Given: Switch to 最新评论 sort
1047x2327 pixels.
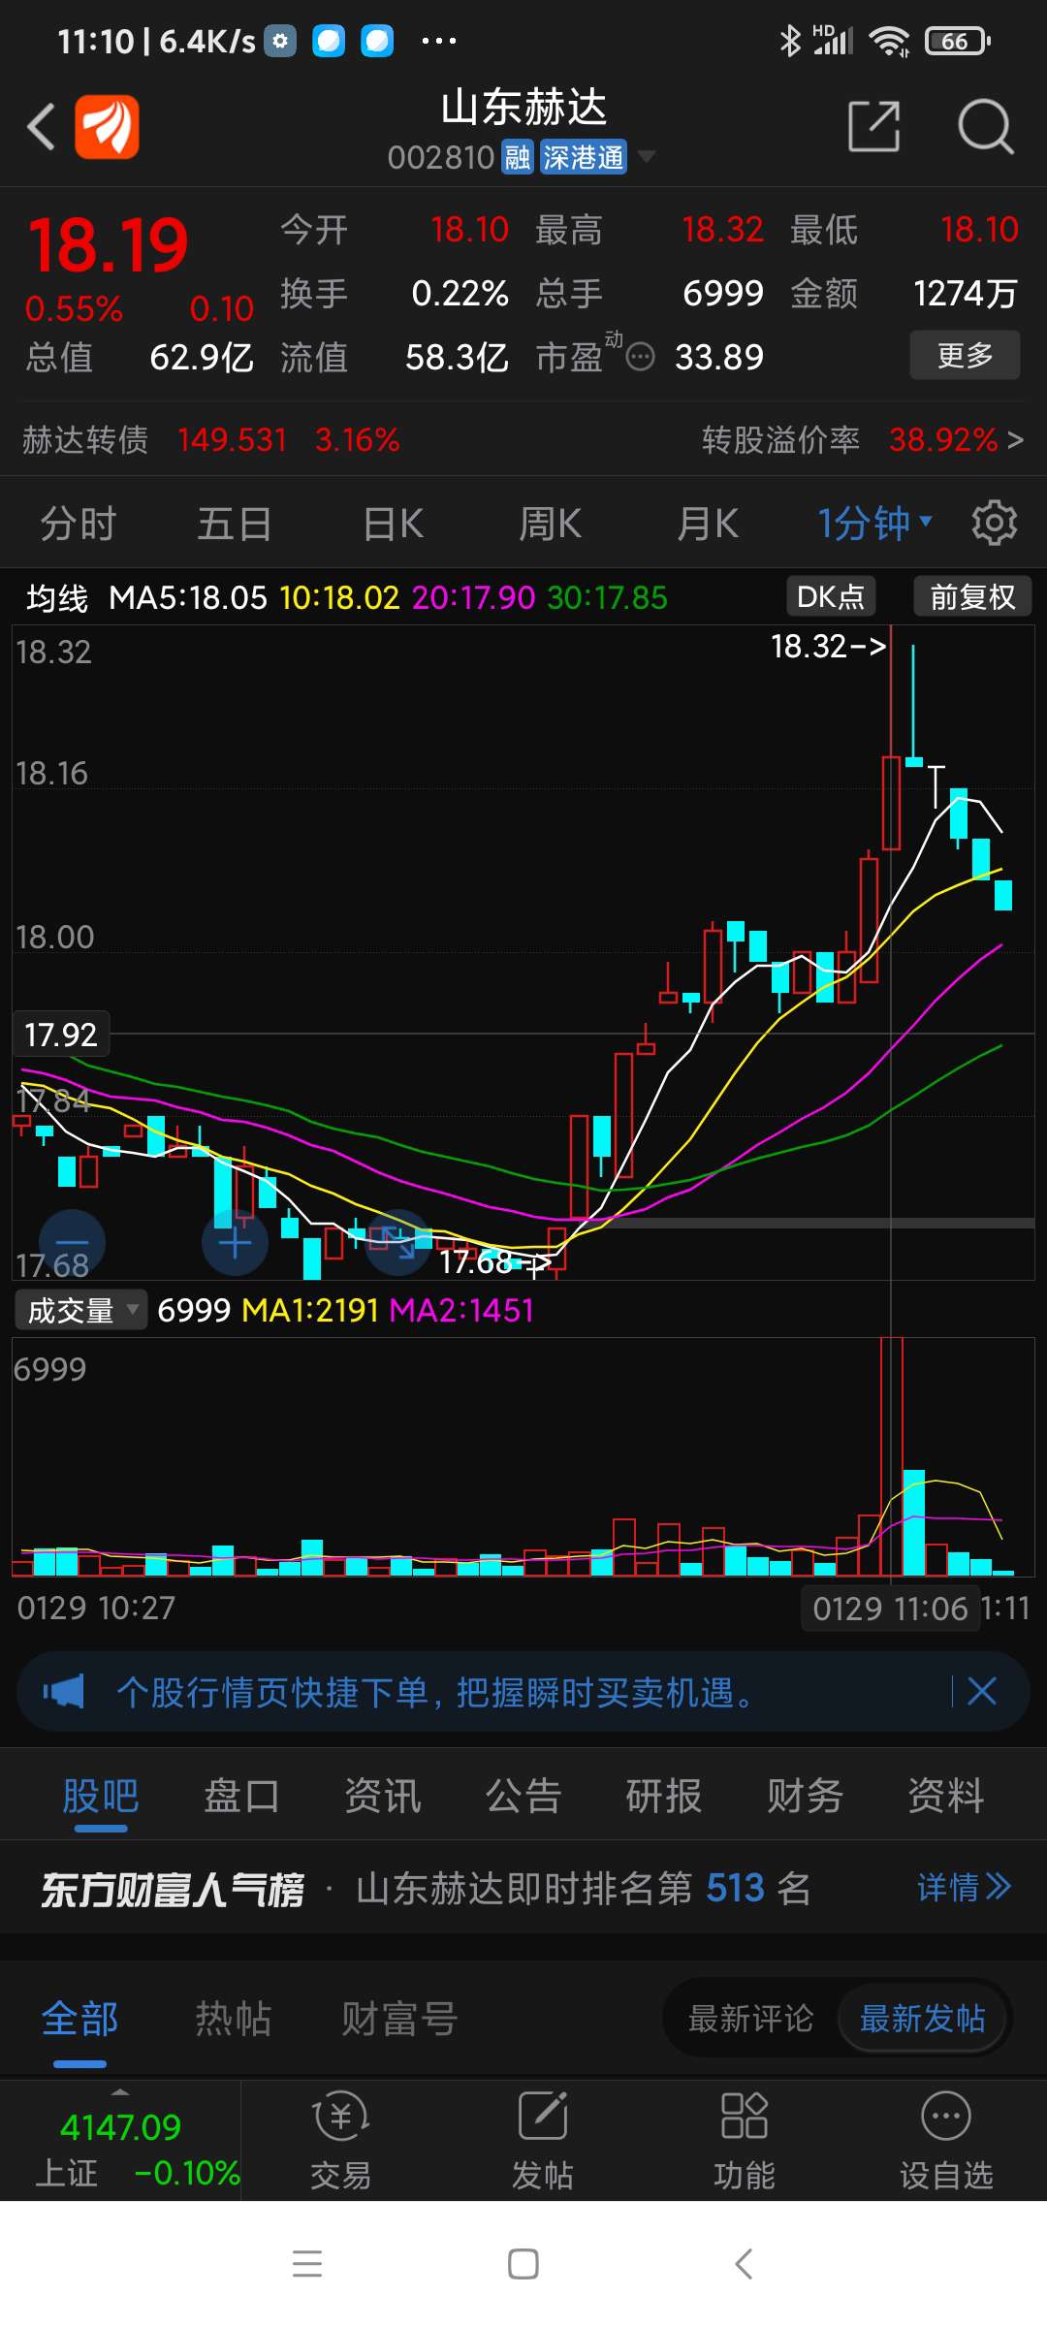Looking at the screenshot, I should [x=750, y=2019].
